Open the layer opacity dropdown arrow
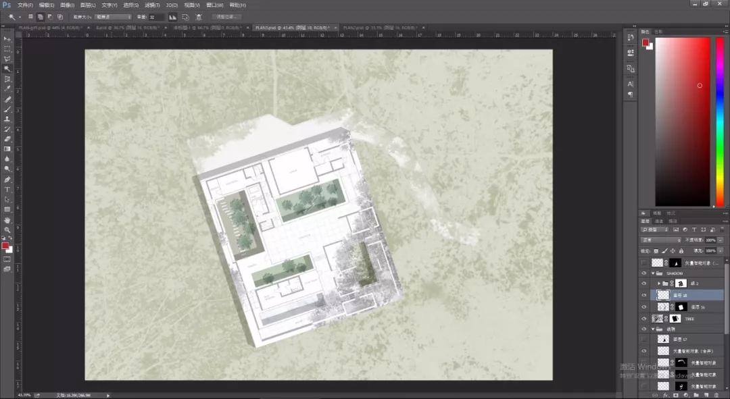This screenshot has width=730, height=399. pyautogui.click(x=721, y=240)
